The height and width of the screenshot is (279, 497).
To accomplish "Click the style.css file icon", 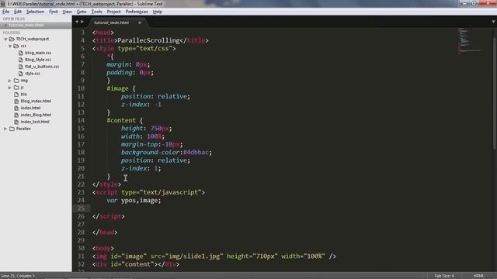I will (21, 74).
